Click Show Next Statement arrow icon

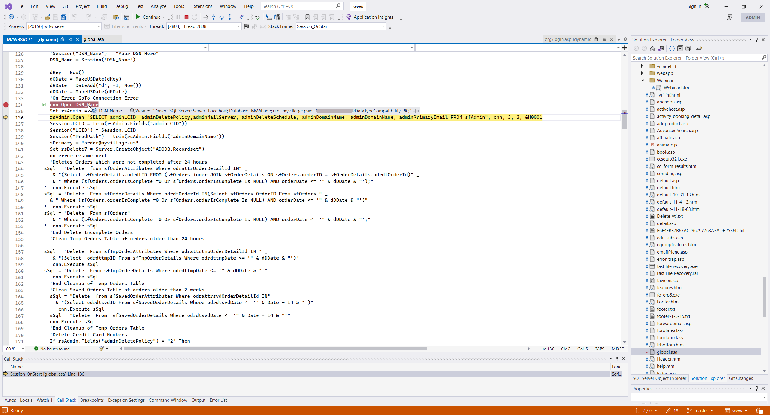tap(206, 17)
